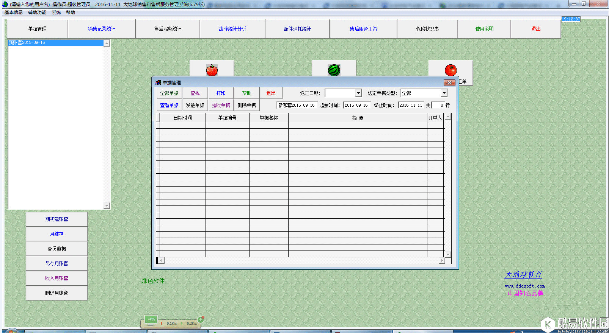Click the globe icon in title bar
This screenshot has width=609, height=333.
coord(5,4)
